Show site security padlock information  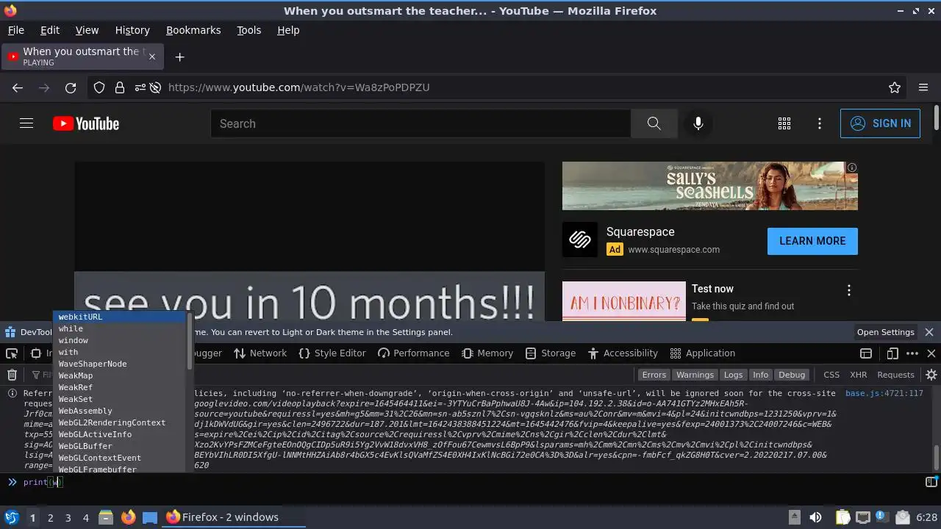pos(120,87)
